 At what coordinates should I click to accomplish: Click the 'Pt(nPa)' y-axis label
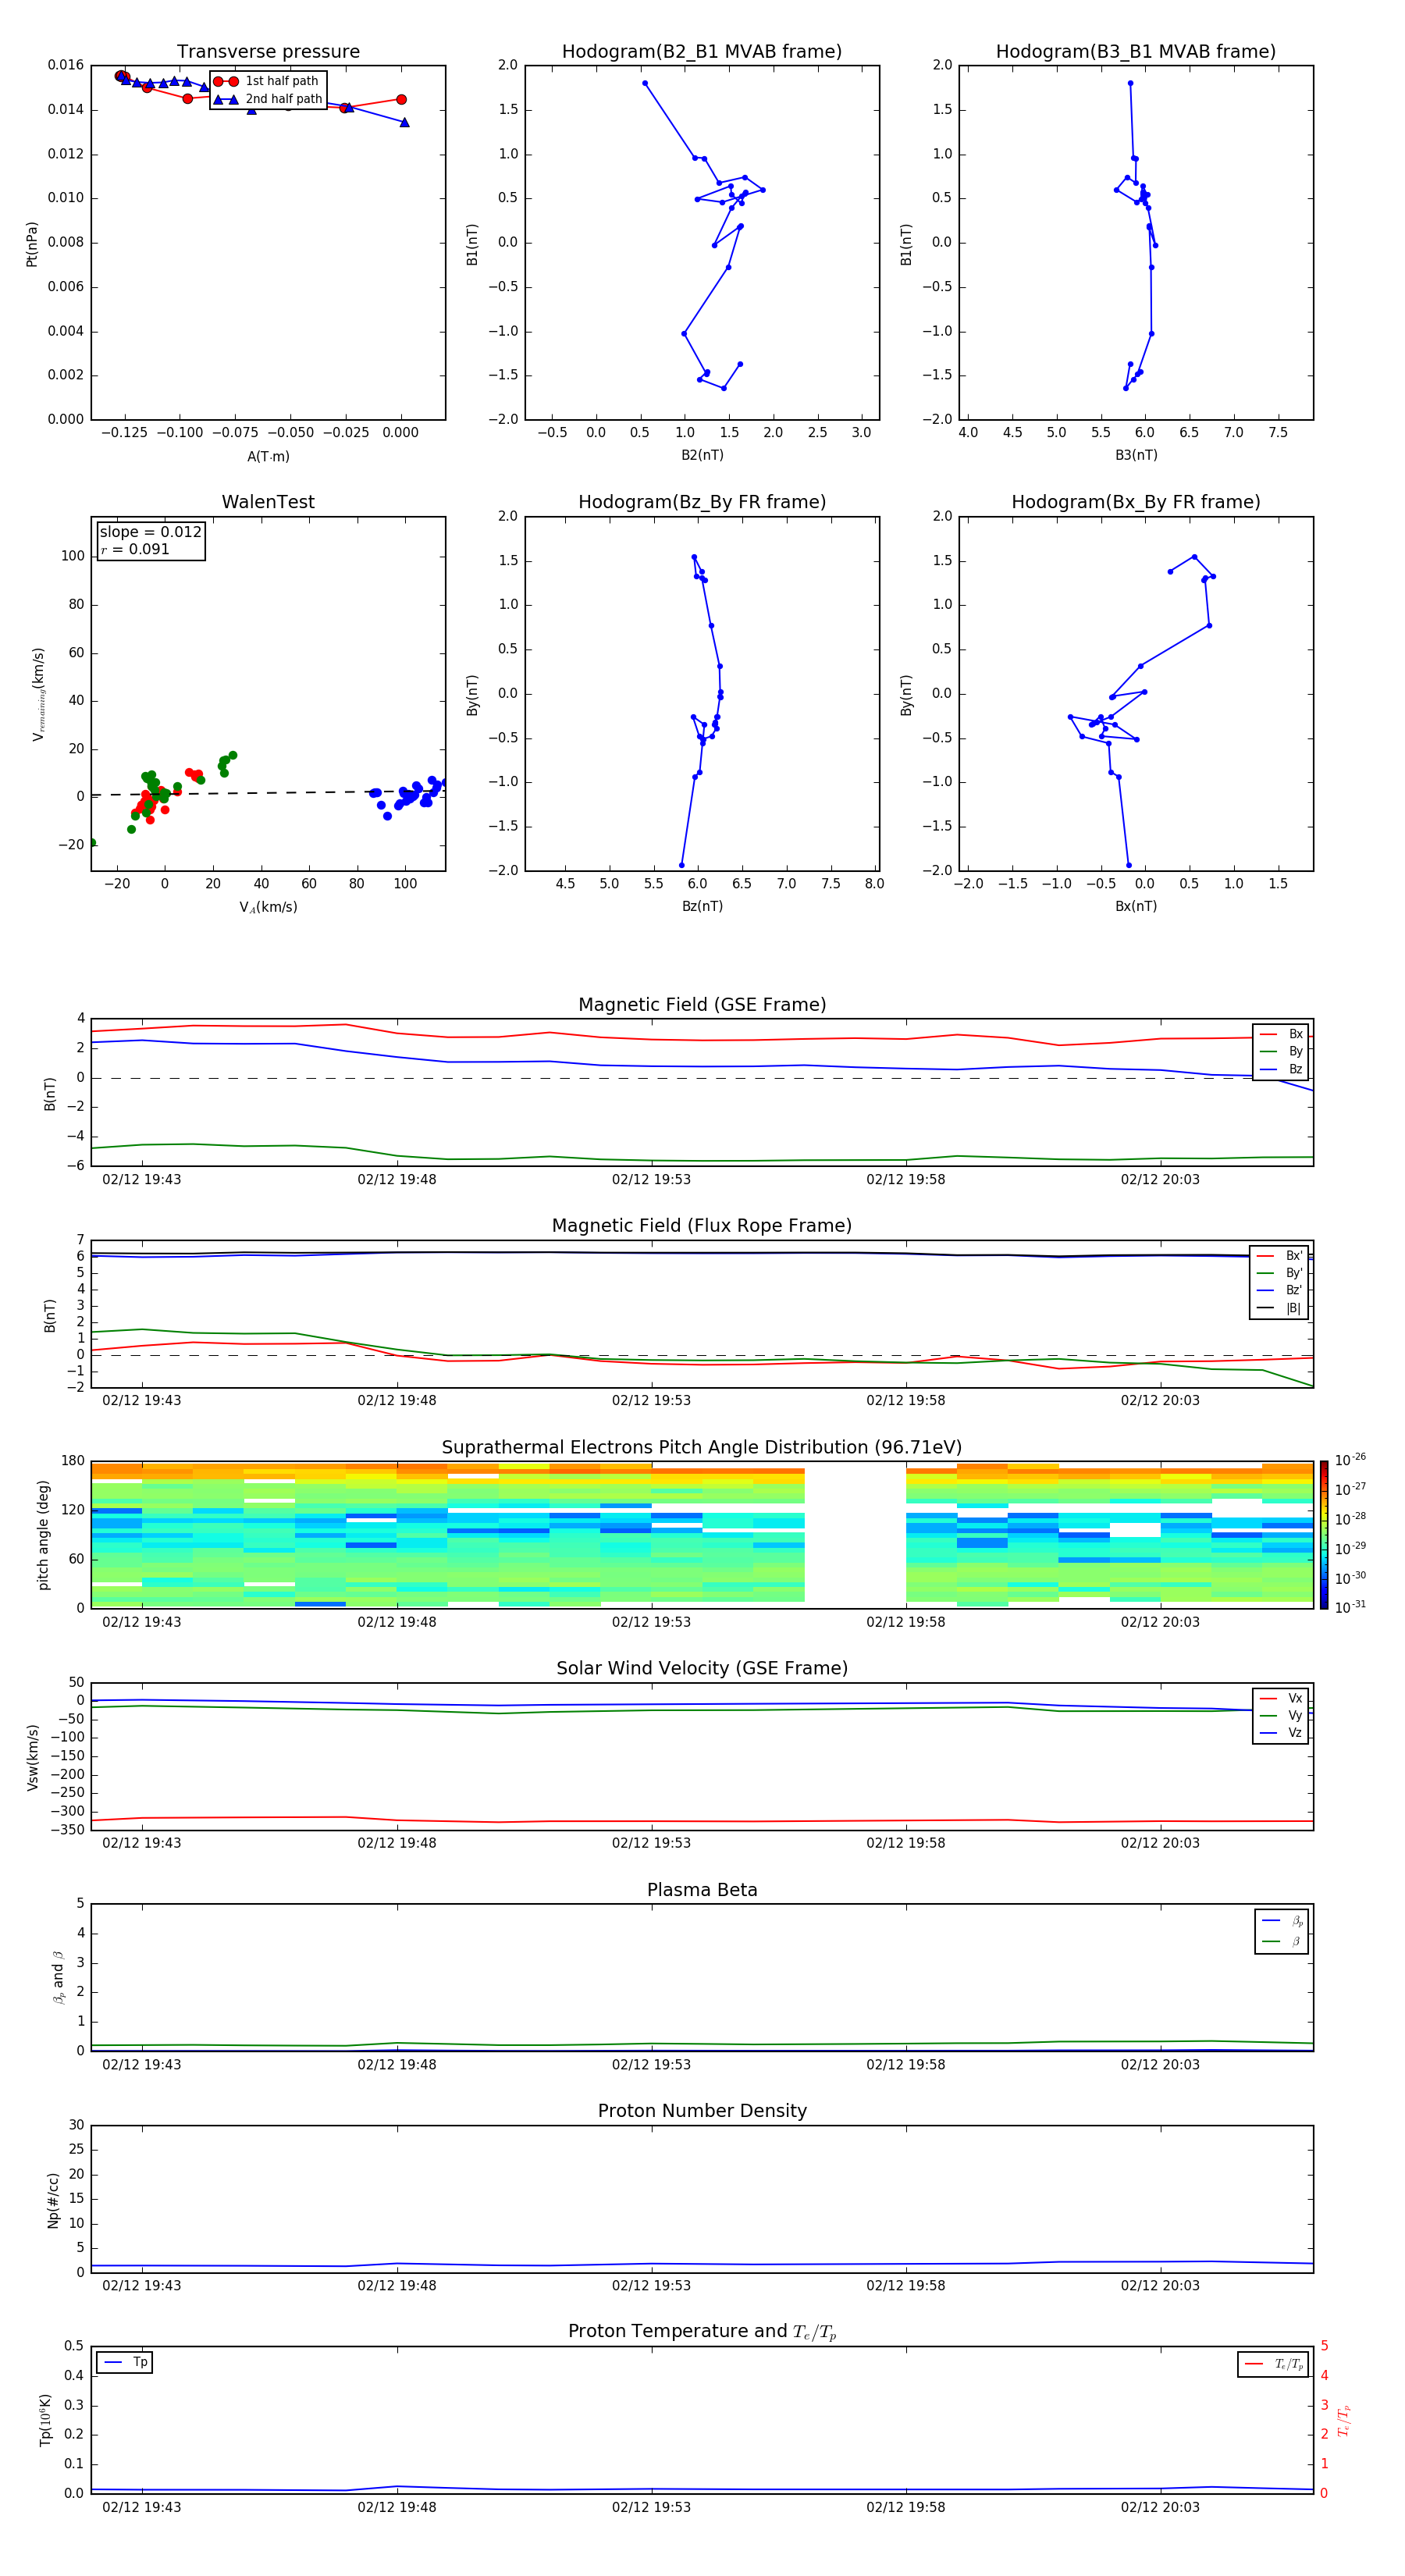coord(32,244)
